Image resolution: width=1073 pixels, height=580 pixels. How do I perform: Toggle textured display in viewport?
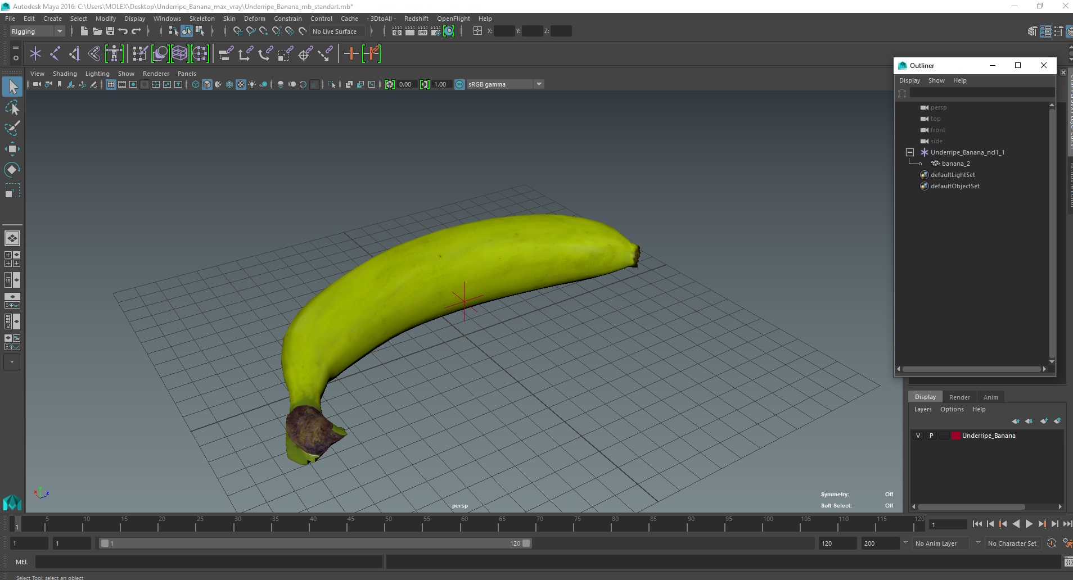(241, 84)
